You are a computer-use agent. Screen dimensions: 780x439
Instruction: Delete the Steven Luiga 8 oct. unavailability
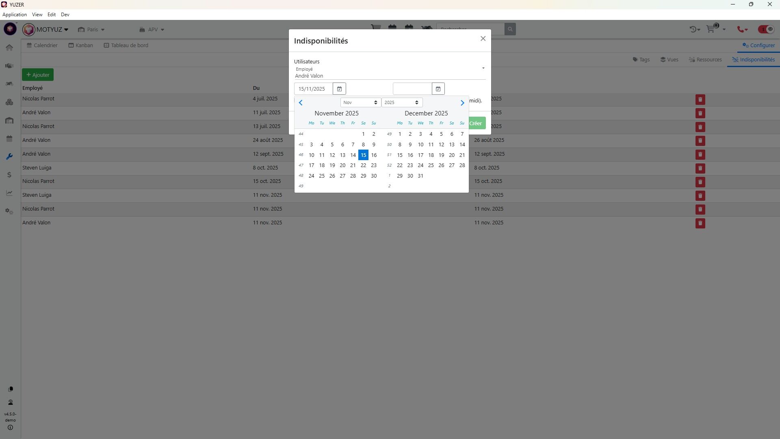700,168
